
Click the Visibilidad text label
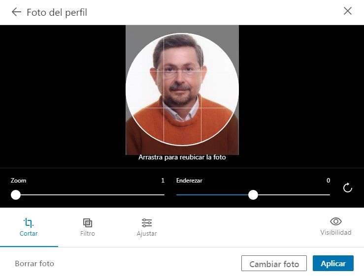336,232
